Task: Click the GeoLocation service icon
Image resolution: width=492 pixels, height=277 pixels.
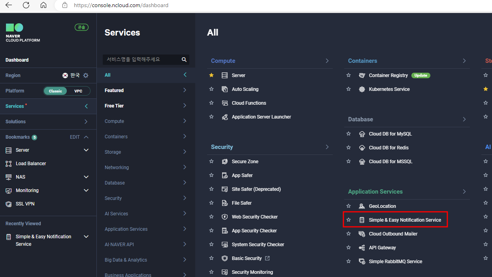Action: click(362, 206)
